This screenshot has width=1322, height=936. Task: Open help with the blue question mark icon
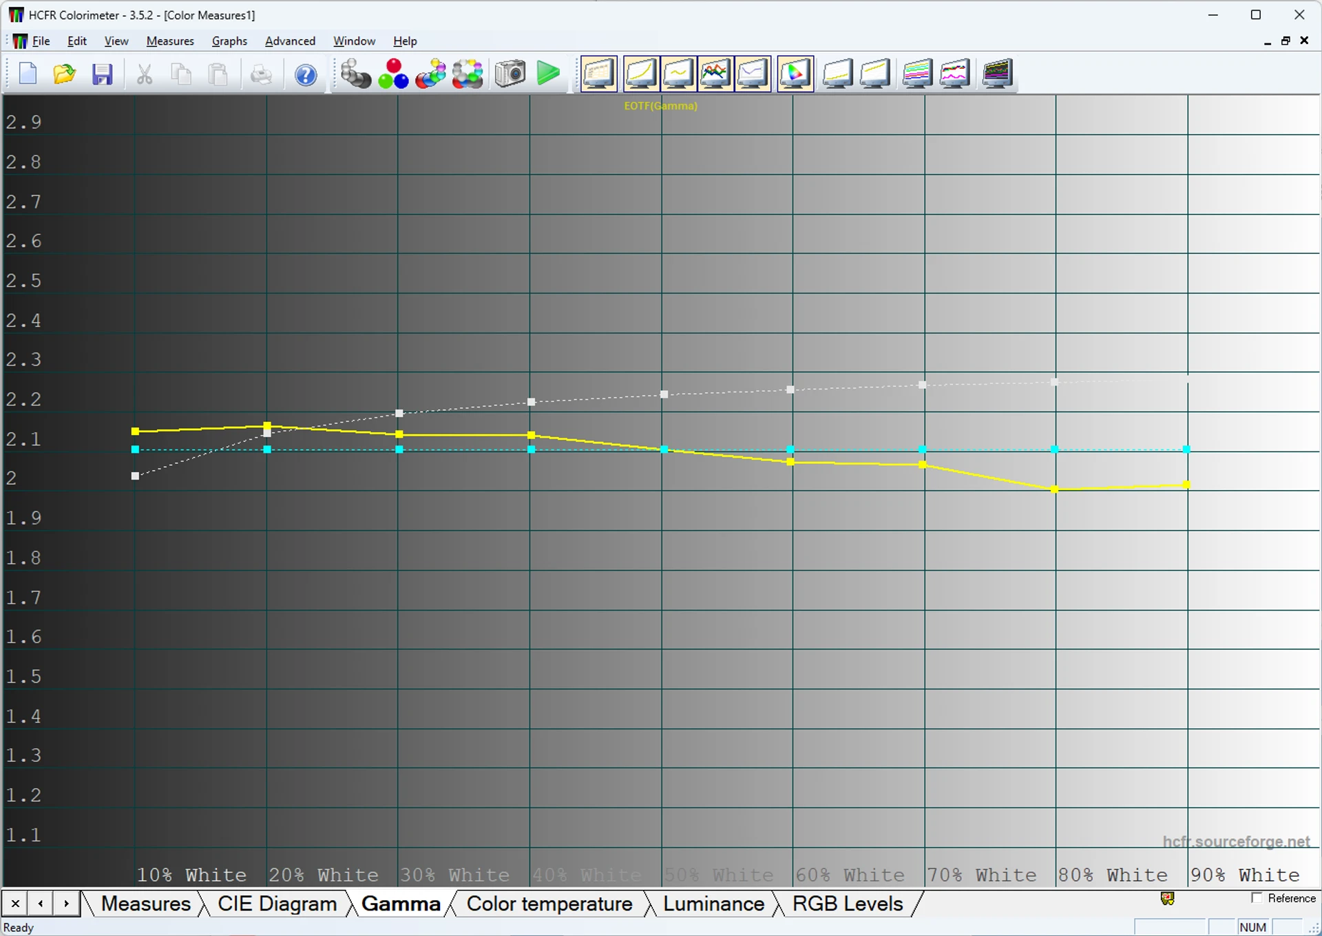[x=306, y=74]
